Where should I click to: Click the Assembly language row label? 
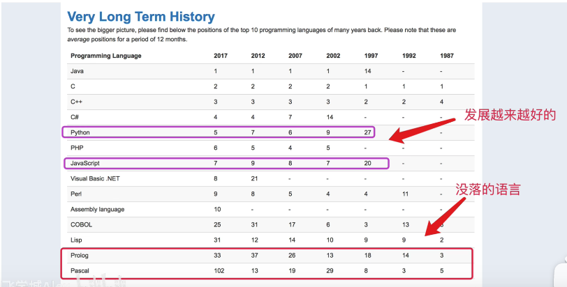pyautogui.click(x=97, y=210)
